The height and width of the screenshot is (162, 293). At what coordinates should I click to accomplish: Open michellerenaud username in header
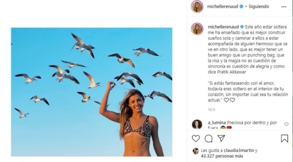[x=223, y=6]
